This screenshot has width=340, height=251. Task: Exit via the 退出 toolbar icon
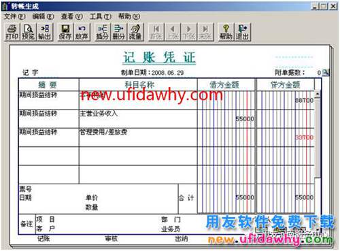point(243,32)
